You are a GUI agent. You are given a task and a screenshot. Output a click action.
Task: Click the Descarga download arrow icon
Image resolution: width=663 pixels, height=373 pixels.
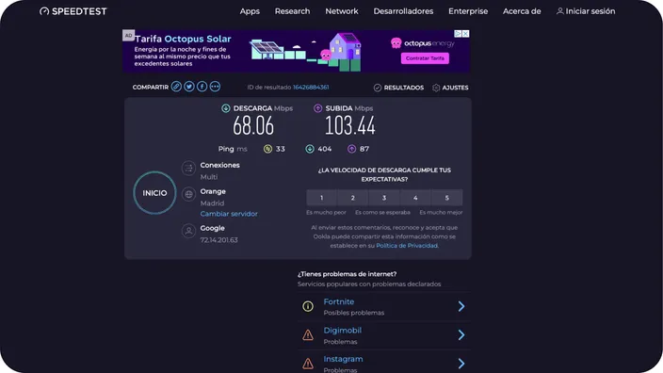tap(226, 108)
